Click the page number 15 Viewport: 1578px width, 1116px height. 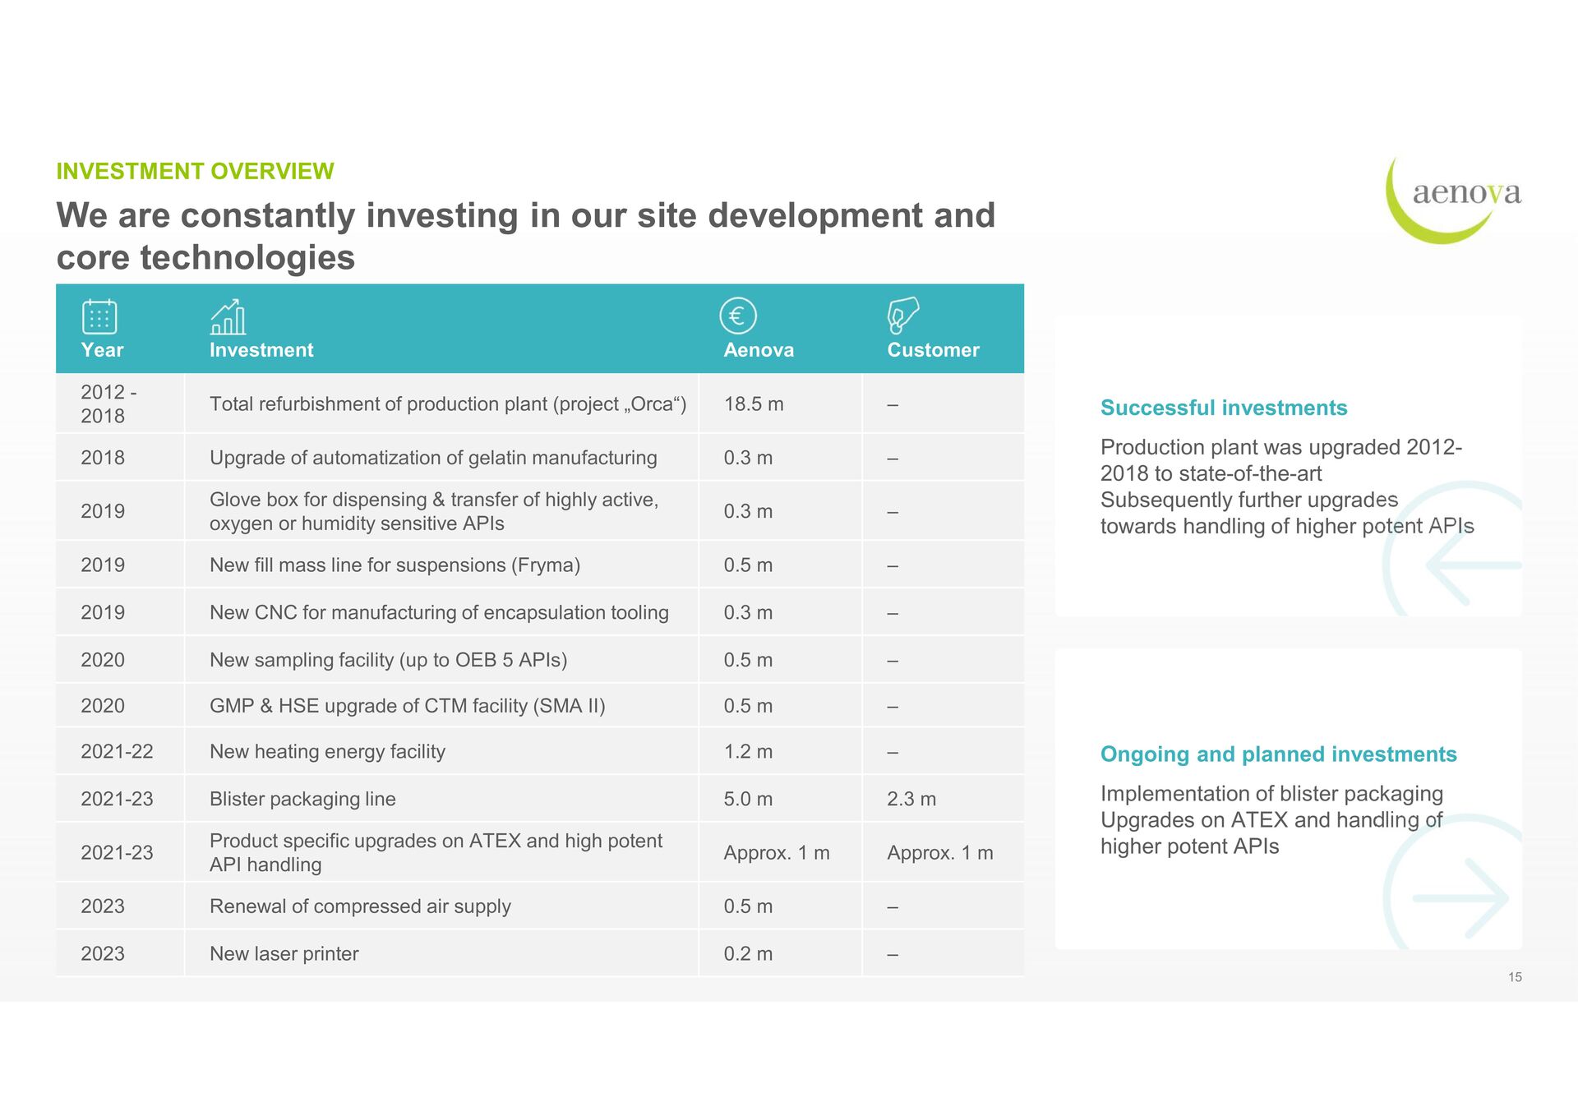point(1515,977)
